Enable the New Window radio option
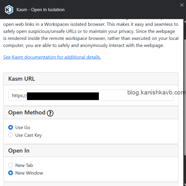Screen dimensions: 186x186 11,173
